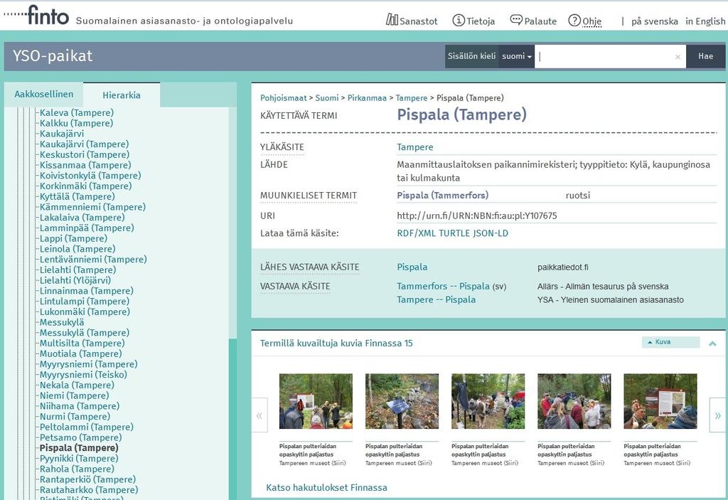
Task: Clear search field with x icon
Action: coord(678,57)
